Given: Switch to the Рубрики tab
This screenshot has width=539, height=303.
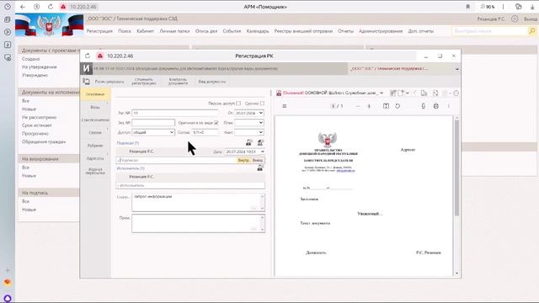Looking at the screenshot, I should pos(95,146).
